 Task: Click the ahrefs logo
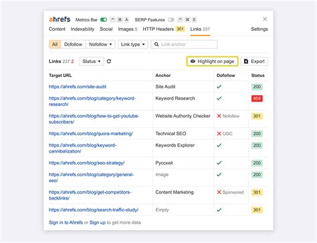(60, 19)
